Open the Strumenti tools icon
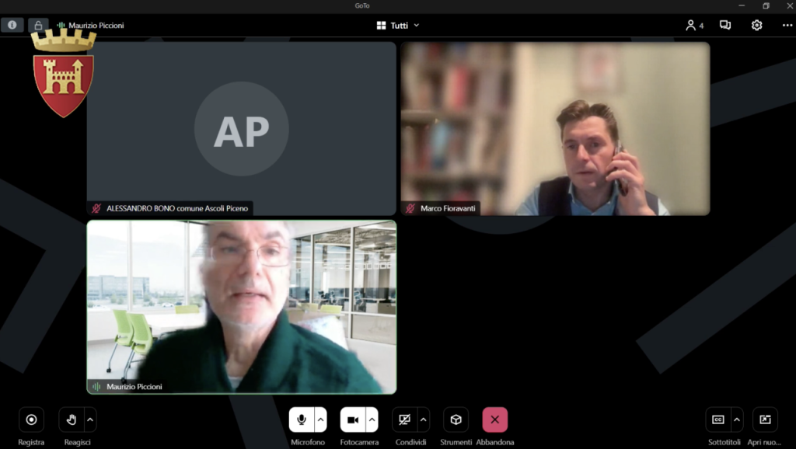 (456, 419)
